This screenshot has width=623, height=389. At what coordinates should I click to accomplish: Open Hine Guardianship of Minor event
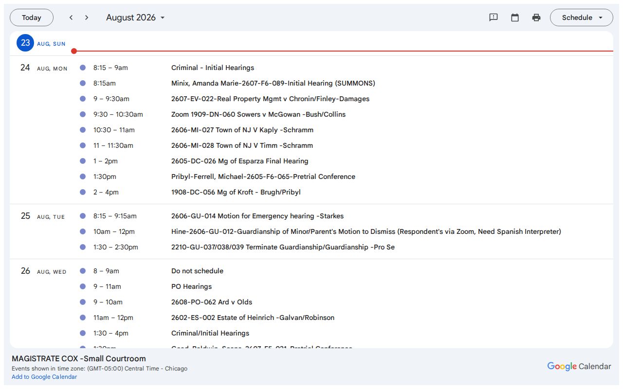366,231
